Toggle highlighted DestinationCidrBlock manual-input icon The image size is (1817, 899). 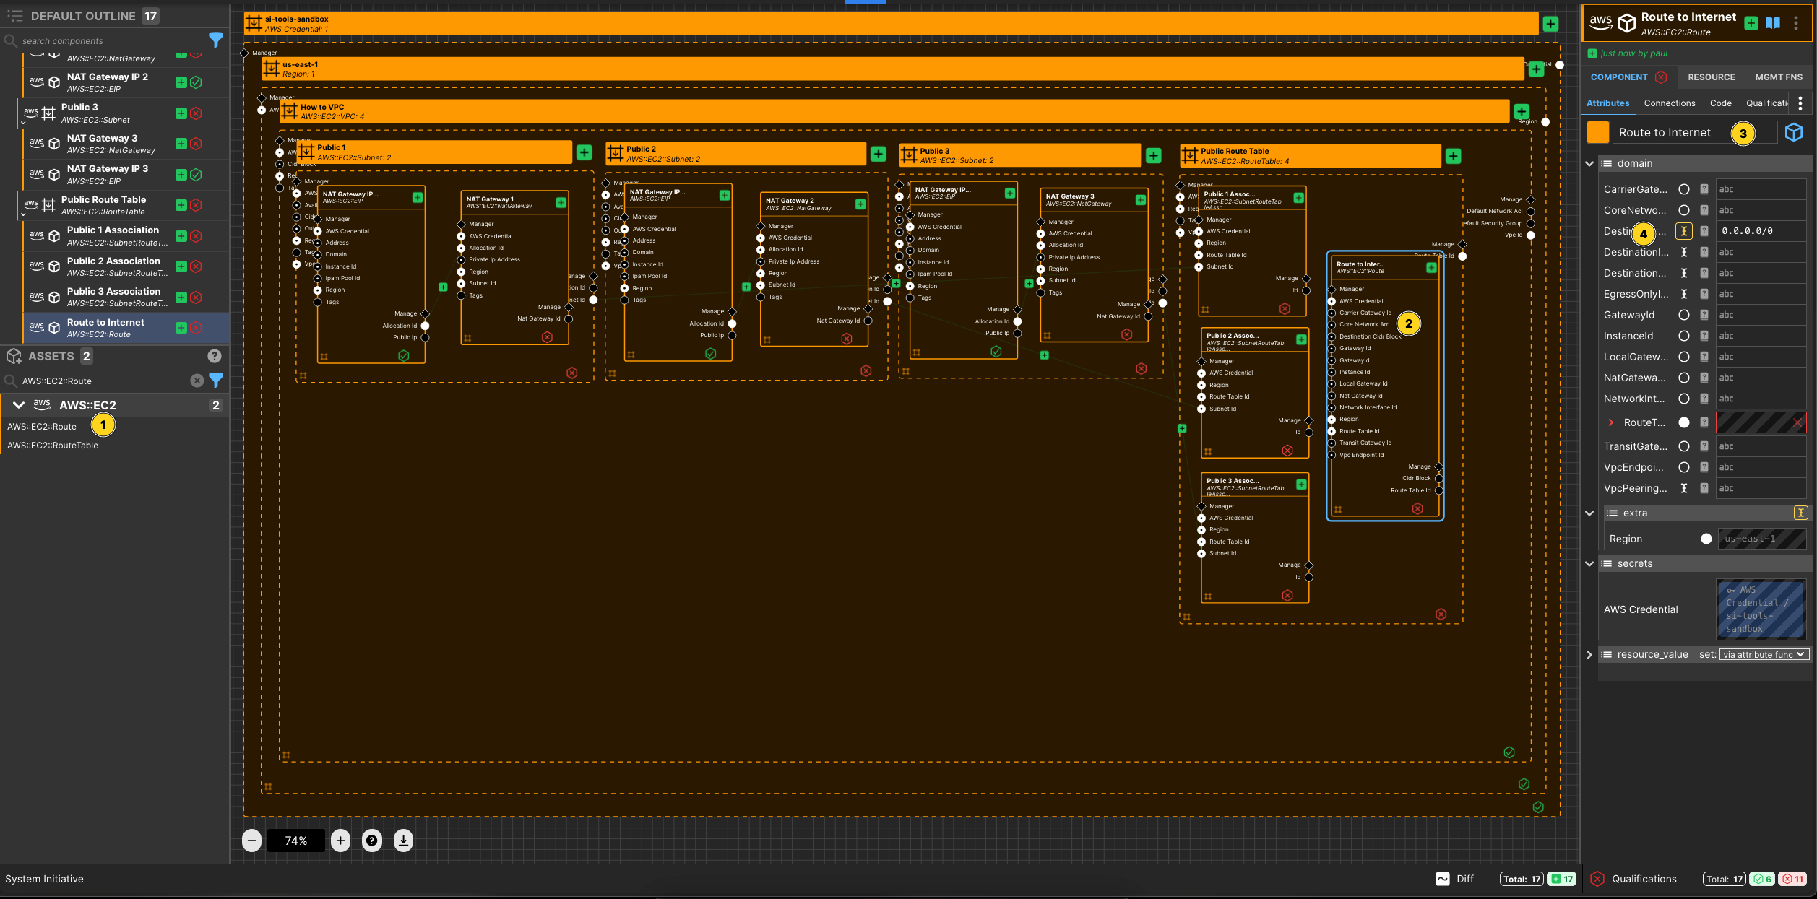[1684, 231]
